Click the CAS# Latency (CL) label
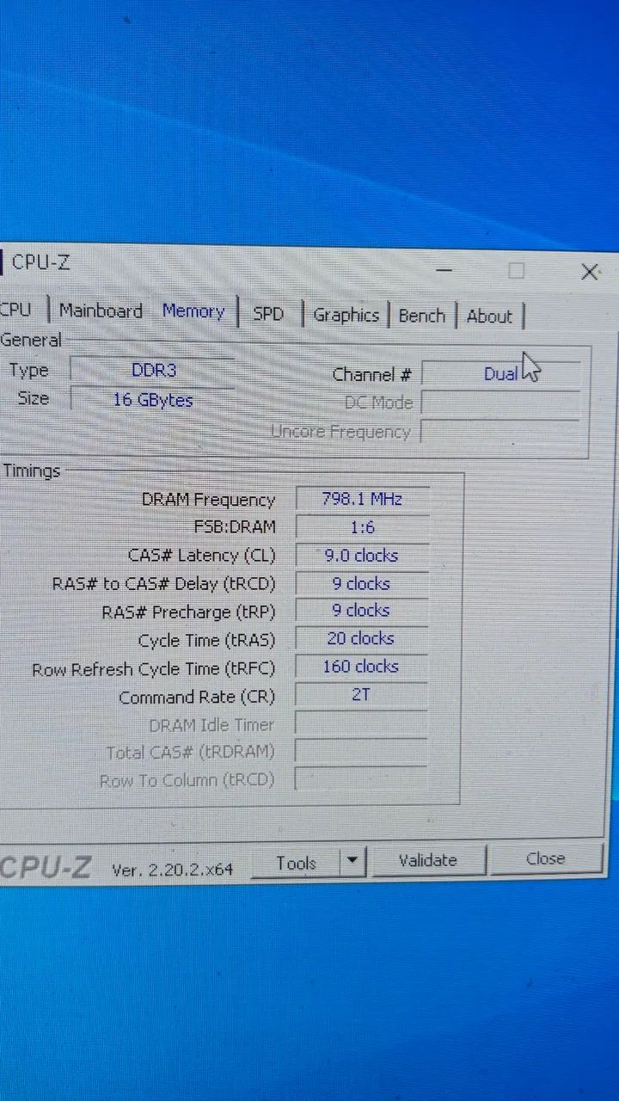Screen dimensions: 619x1101 [x=201, y=556]
